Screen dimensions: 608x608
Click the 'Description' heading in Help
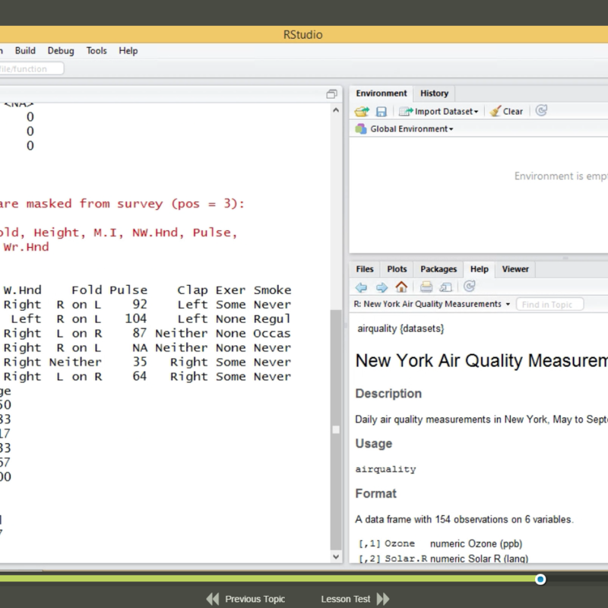coord(388,394)
